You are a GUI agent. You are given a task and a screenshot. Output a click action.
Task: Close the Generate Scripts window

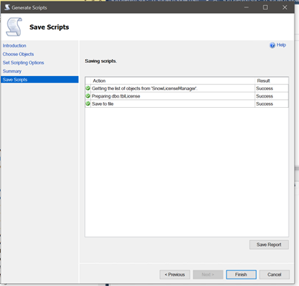point(285,7)
